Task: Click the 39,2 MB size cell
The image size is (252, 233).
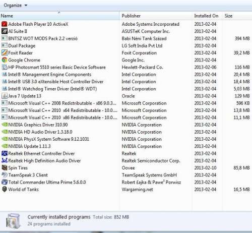Action: 241,53
